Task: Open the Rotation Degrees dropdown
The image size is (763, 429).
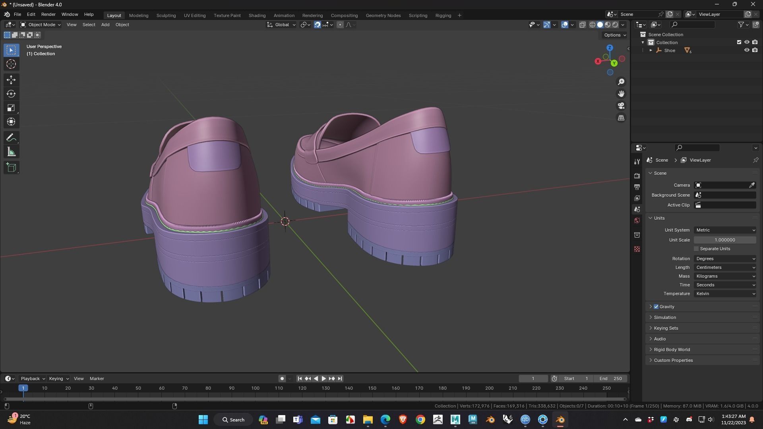Action: (x=725, y=259)
